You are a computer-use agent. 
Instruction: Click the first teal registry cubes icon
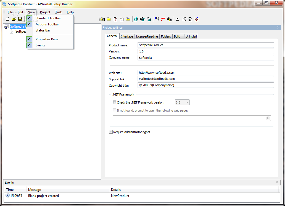(x=136, y=19)
